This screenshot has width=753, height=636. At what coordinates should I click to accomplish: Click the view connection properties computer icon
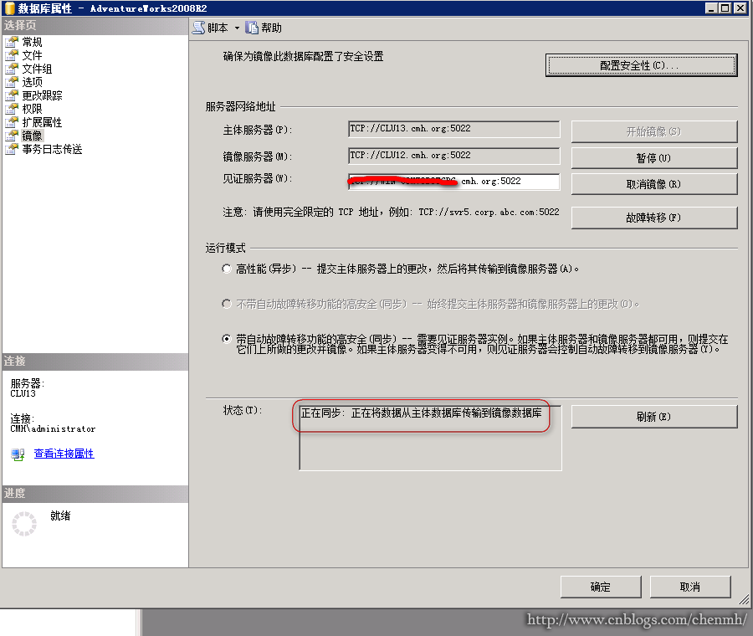(x=18, y=454)
